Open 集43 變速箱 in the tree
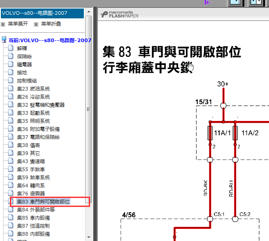Viewport: 269px width, 241px height. pyautogui.click(x=31, y=161)
